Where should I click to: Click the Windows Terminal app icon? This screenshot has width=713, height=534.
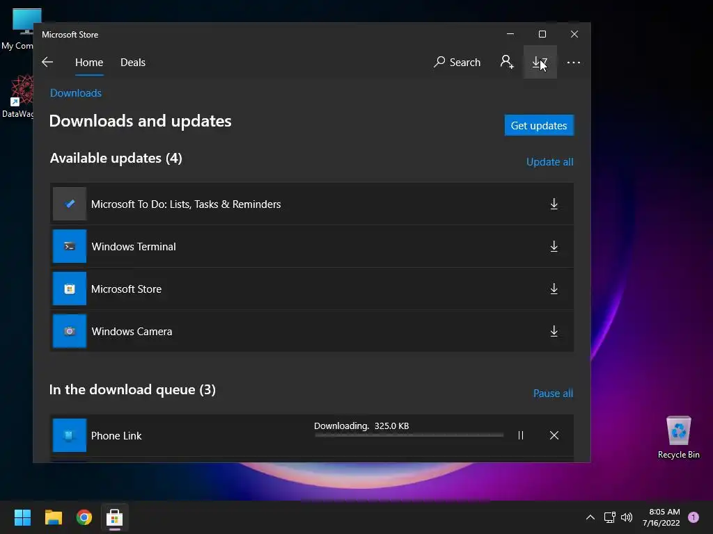(x=70, y=247)
